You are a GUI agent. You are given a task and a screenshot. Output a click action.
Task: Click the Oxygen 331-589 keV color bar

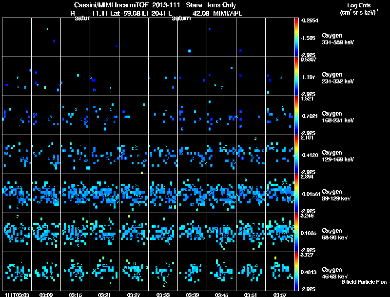click(x=296, y=38)
